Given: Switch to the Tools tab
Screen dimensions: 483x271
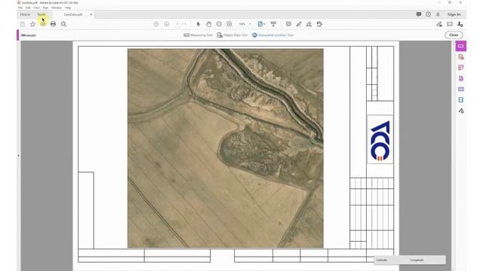Looking at the screenshot, I should click(x=42, y=14).
